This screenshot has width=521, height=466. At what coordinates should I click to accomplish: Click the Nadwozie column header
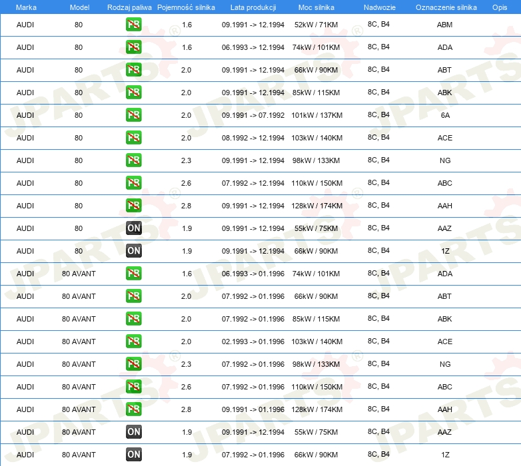pos(380,7)
